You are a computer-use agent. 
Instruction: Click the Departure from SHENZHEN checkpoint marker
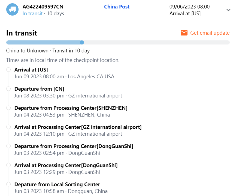point(8,108)
